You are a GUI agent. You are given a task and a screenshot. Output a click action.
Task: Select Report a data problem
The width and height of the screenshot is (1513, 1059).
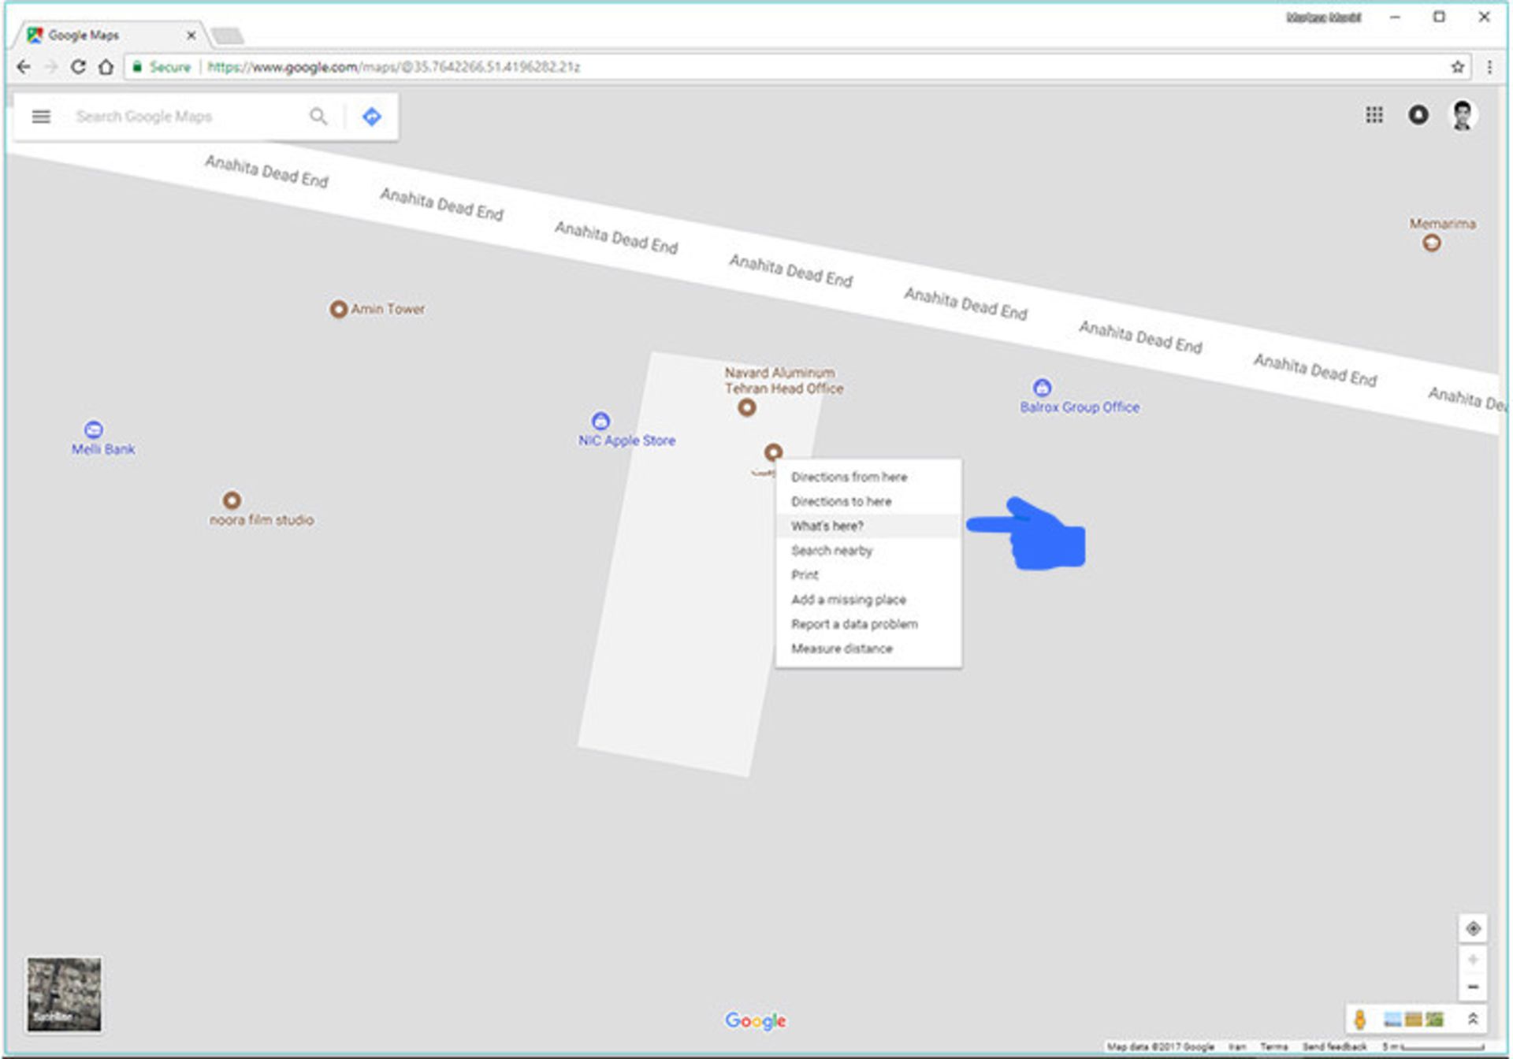coord(868,623)
